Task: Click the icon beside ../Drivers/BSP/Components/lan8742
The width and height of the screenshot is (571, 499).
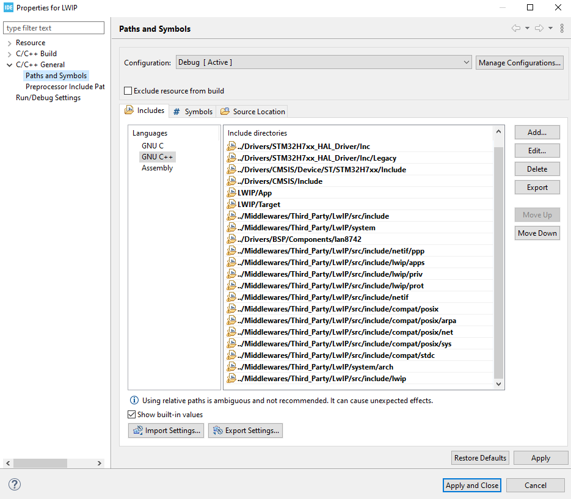Action: click(x=231, y=239)
